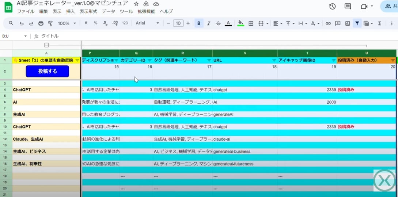The width and height of the screenshot is (398, 197).
Task: Format cells as yen currency
Action: click(86, 23)
